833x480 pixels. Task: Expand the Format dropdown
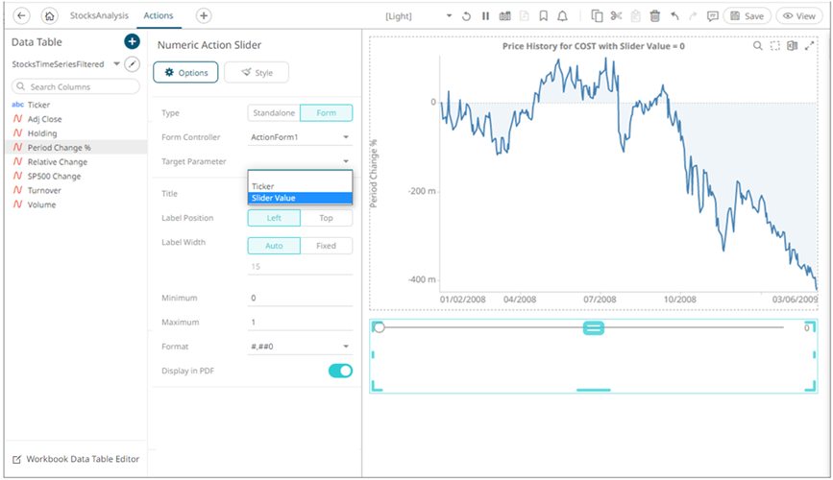[300, 346]
